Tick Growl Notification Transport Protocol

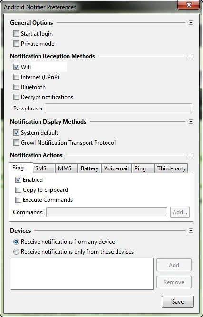point(16,143)
